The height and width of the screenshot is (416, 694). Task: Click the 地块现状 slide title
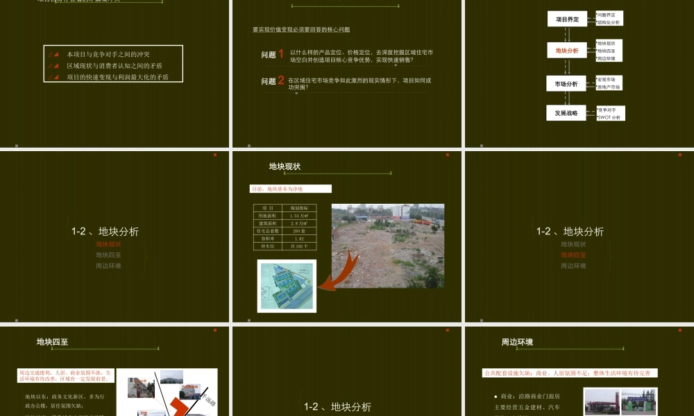point(285,166)
